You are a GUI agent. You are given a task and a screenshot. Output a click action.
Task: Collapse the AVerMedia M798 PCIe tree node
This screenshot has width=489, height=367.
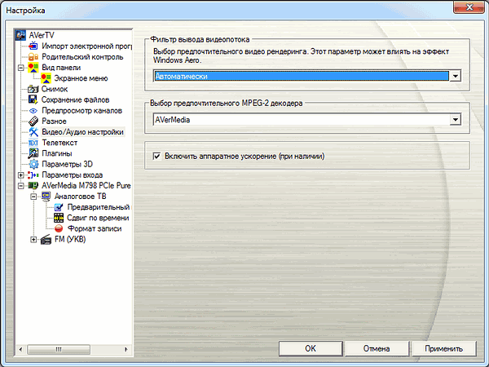click(x=20, y=186)
